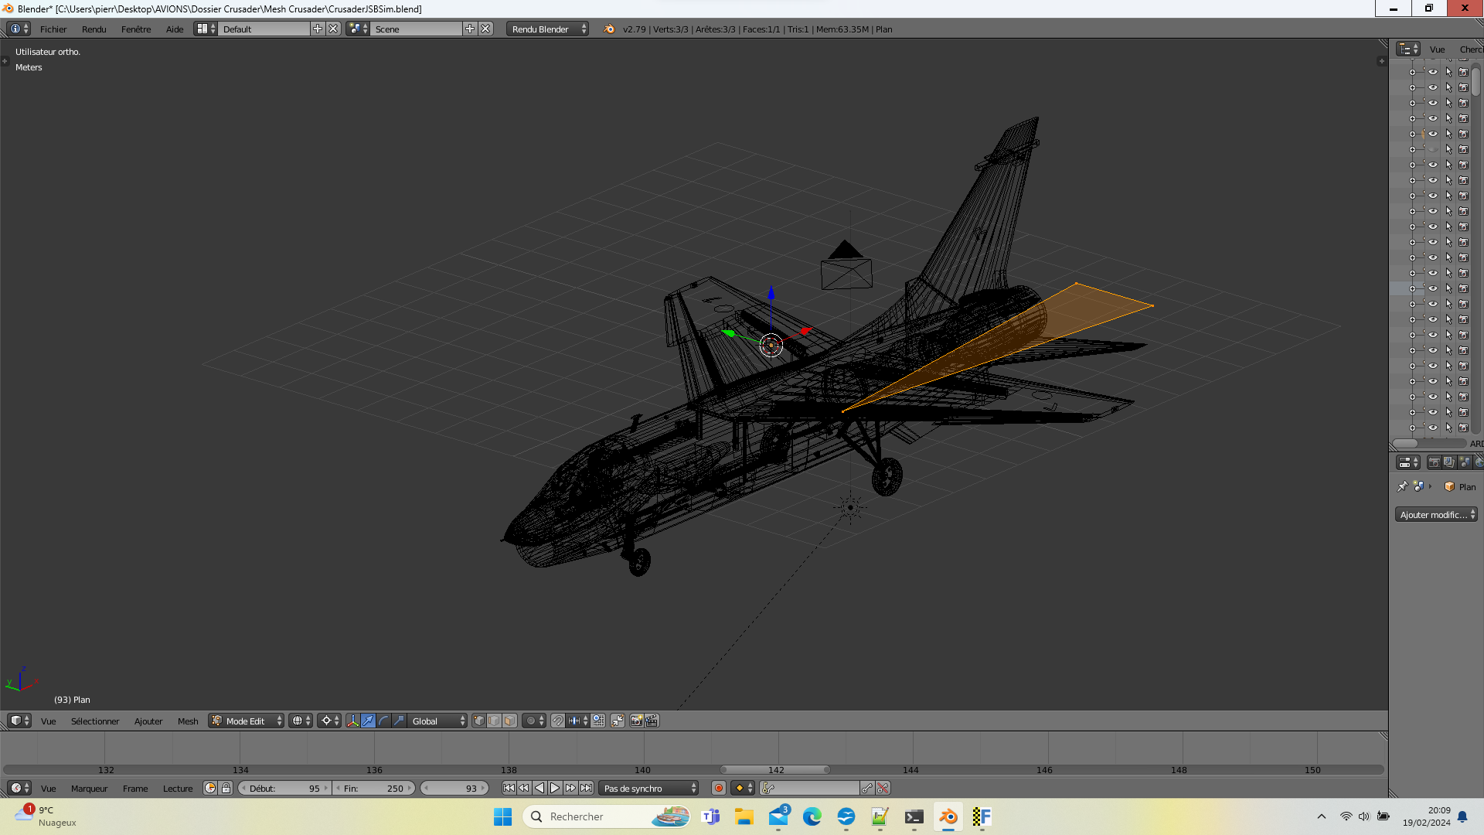Click the insert keyframe key icon
The width and height of the screenshot is (1484, 835).
pyautogui.click(x=867, y=788)
